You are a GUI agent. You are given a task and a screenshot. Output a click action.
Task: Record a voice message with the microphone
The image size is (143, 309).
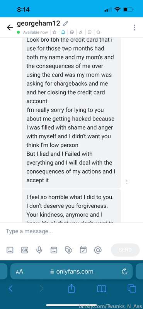click(39, 250)
